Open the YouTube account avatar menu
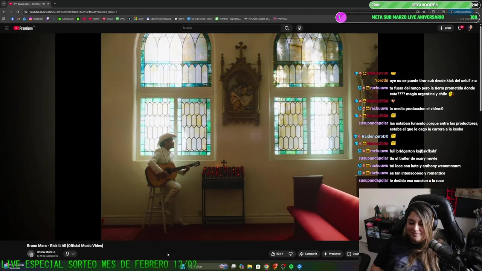Image resolution: width=482 pixels, height=271 pixels. [x=470, y=28]
